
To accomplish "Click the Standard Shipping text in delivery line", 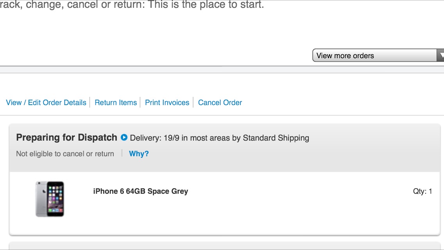I will 276,138.
